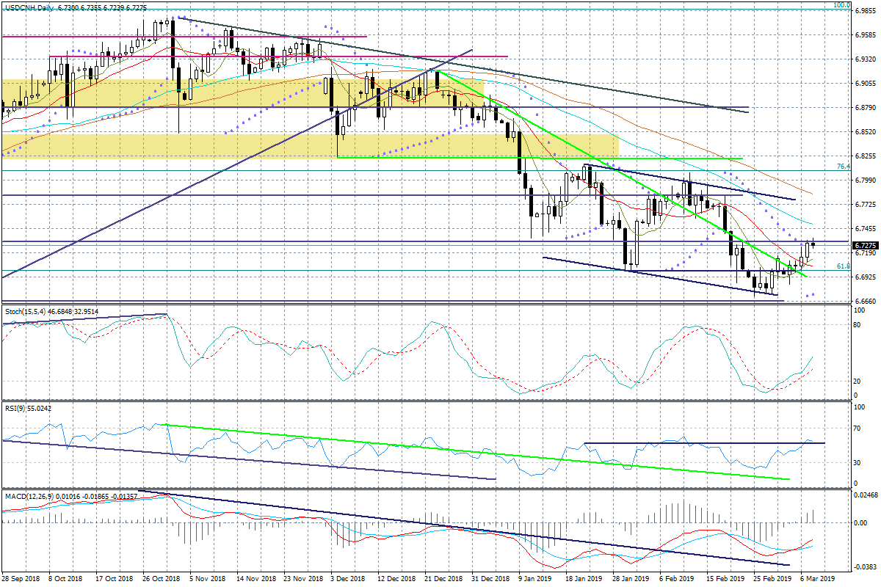Click the Stoch(15,5,4) indicator label
The width and height of the screenshot is (881, 587).
[x=23, y=312]
